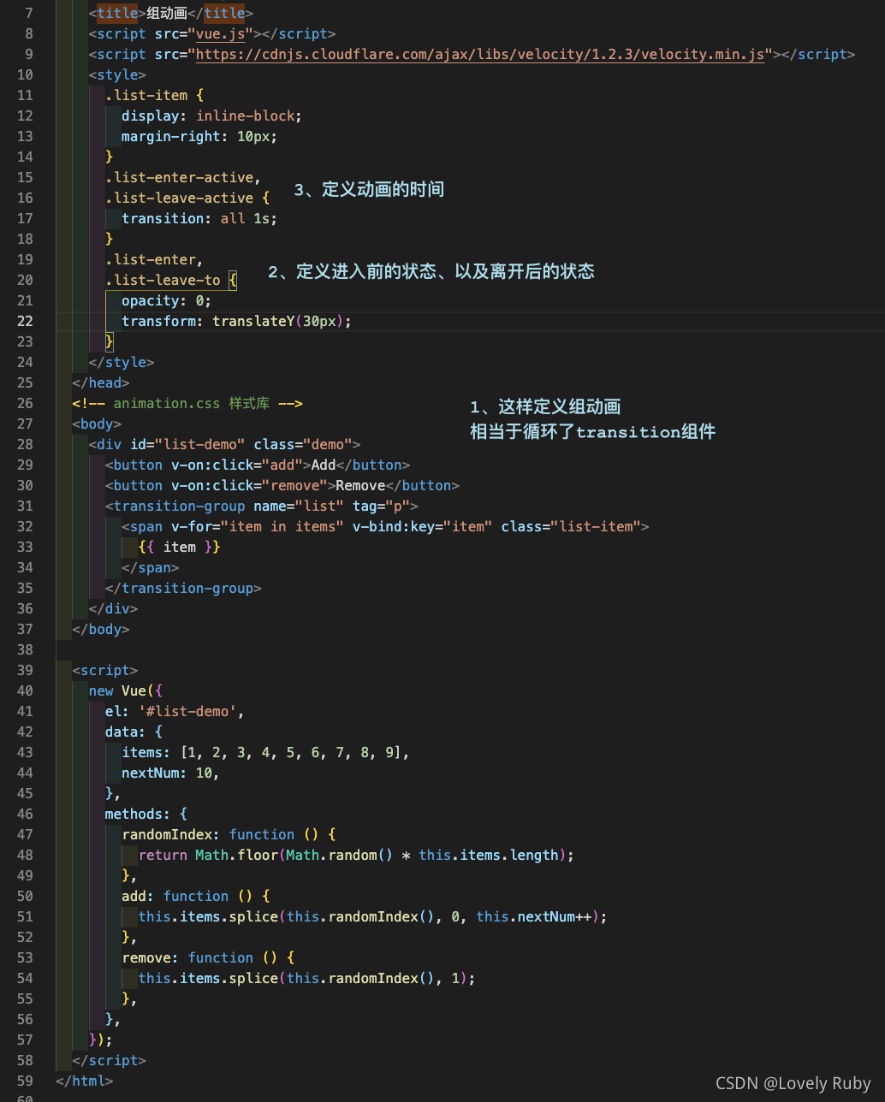Click "floor" in Math.floor on line 48
The width and height of the screenshot is (885, 1102).
tap(258, 855)
